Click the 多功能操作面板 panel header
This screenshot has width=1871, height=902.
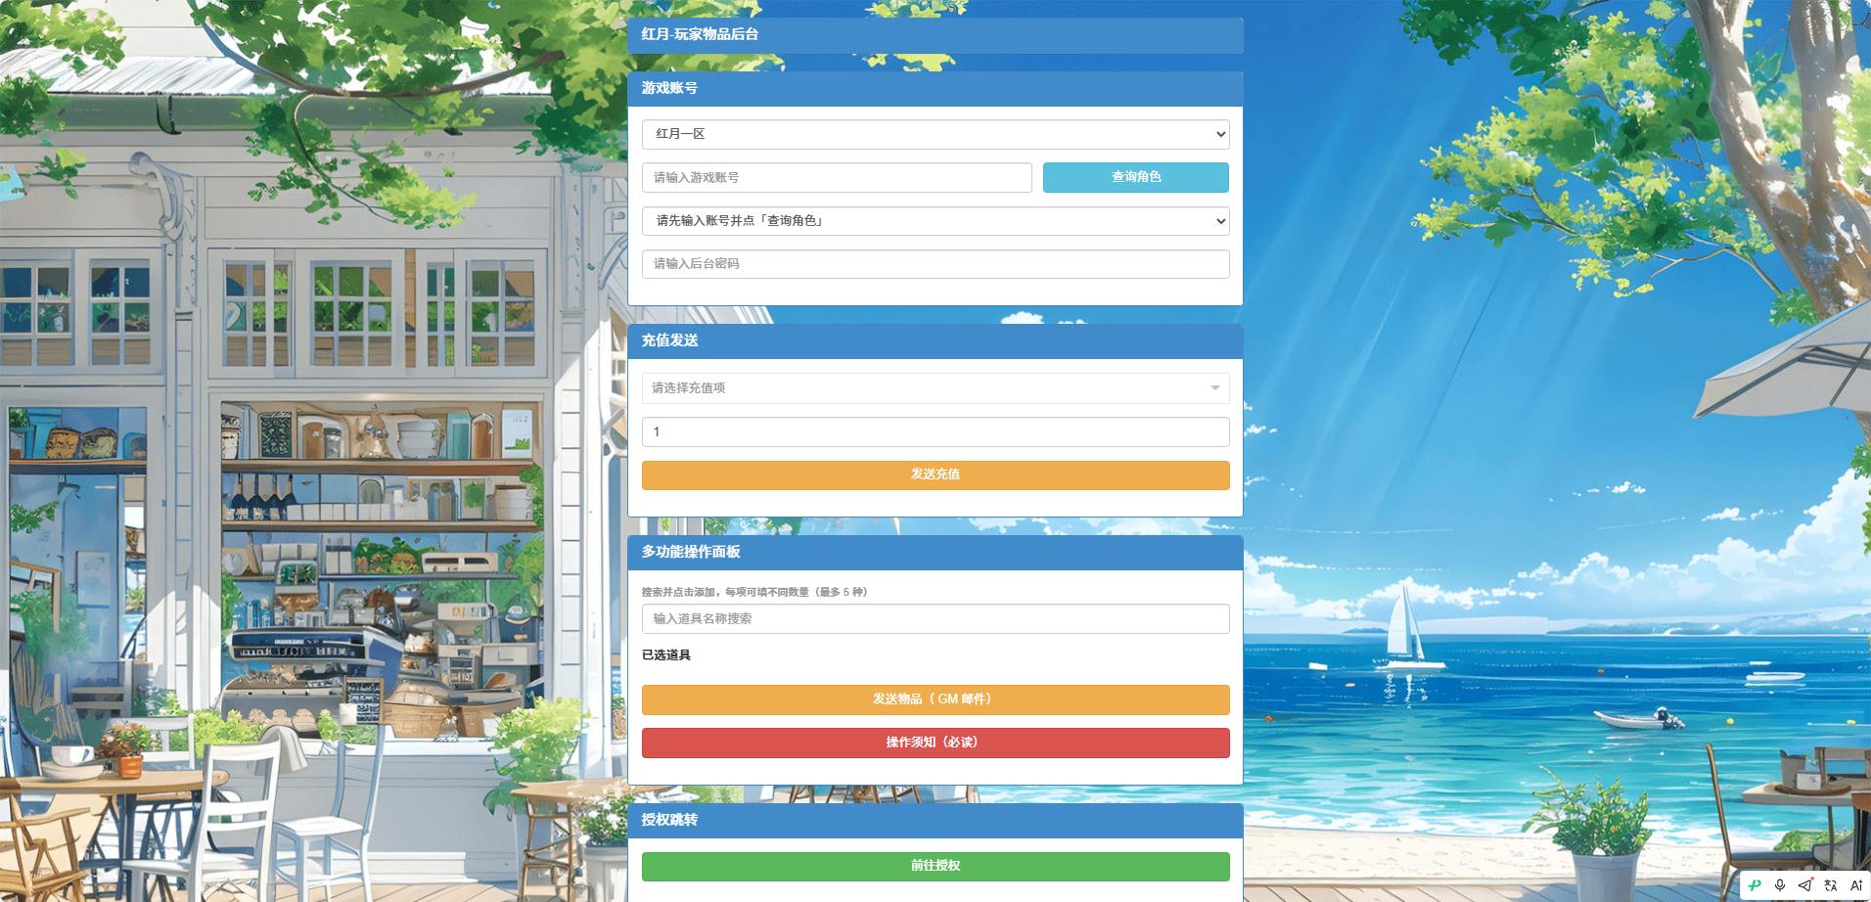tap(935, 553)
